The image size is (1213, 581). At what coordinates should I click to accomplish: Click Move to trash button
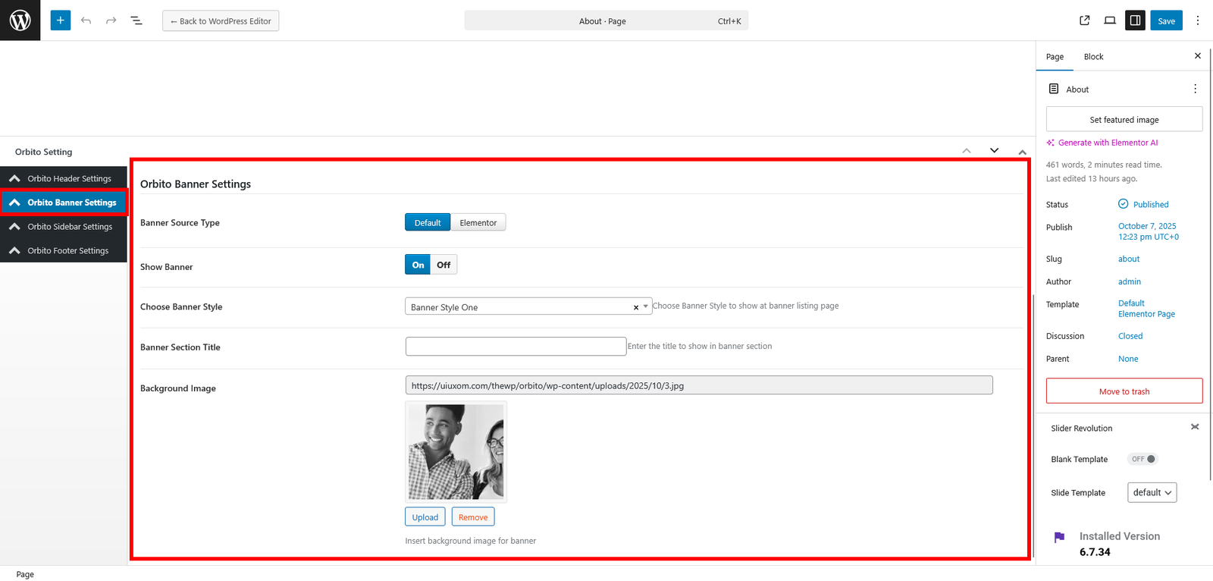pyautogui.click(x=1124, y=391)
